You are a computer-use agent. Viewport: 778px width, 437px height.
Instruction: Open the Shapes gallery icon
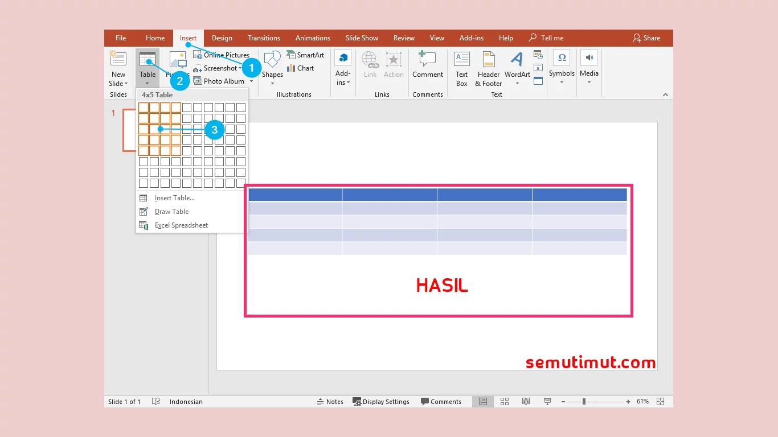[272, 60]
